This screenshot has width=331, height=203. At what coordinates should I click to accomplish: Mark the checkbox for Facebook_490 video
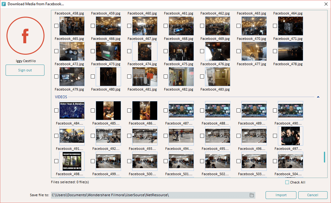pos(275,110)
